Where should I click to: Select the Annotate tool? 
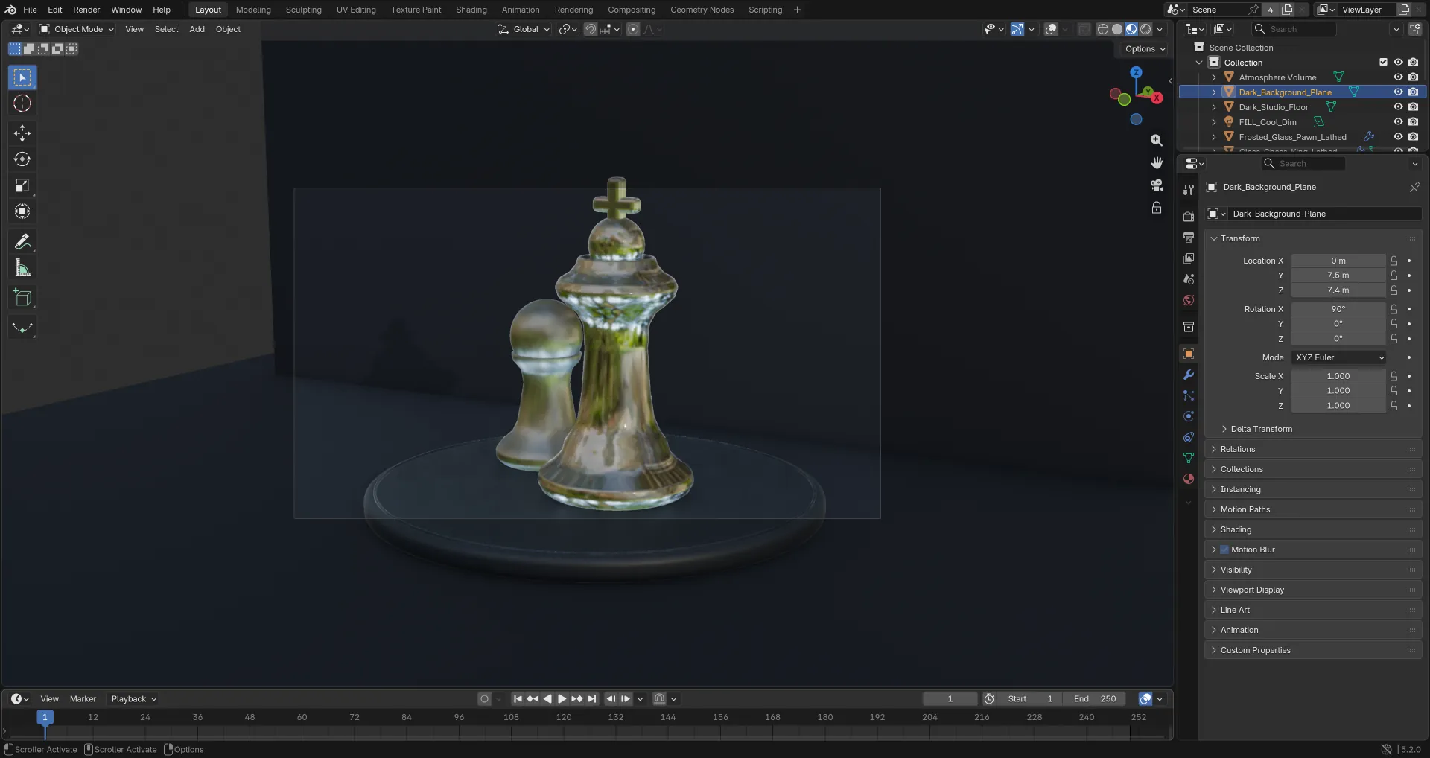pyautogui.click(x=22, y=241)
